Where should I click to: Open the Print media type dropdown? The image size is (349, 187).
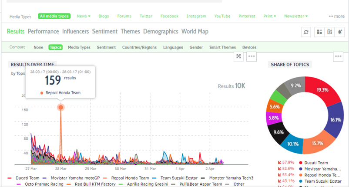click(x=270, y=16)
